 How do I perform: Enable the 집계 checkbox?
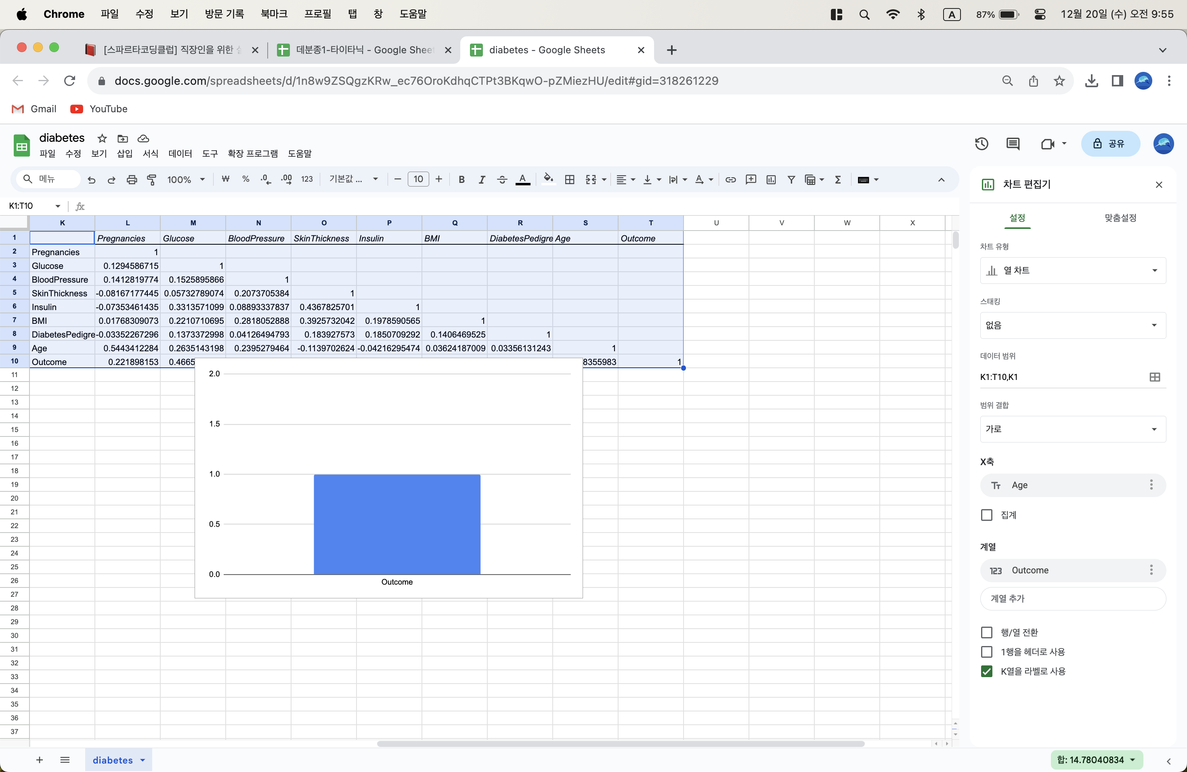coord(986,515)
